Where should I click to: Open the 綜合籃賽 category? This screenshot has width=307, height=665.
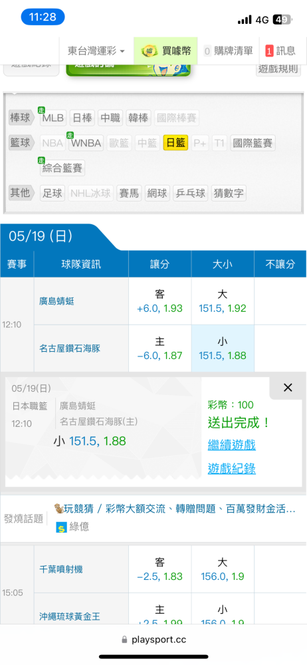point(62,168)
